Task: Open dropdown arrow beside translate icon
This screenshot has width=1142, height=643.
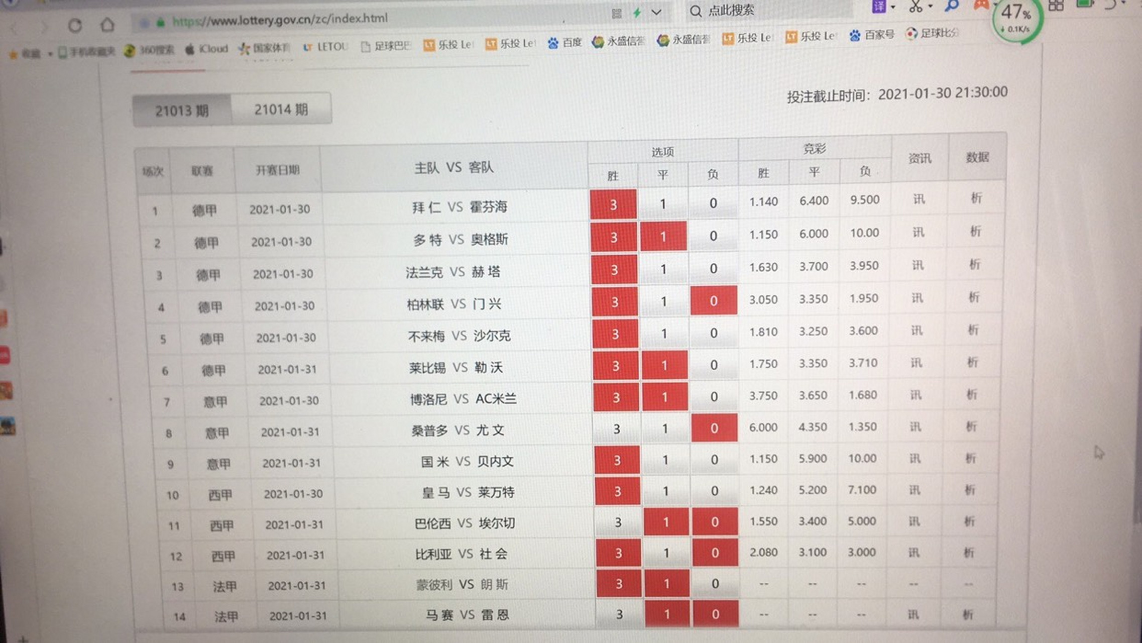Action: [x=893, y=7]
